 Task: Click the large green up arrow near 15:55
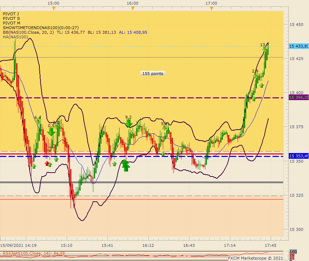[125, 165]
